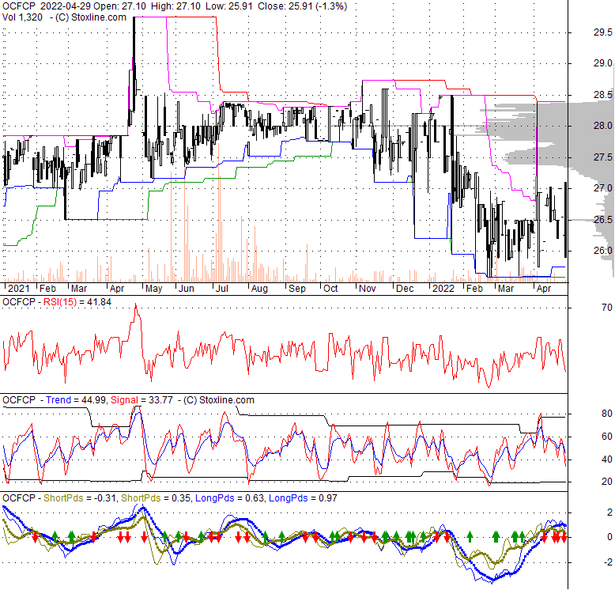Click the 80 level label on the Trend axis

click(607, 414)
